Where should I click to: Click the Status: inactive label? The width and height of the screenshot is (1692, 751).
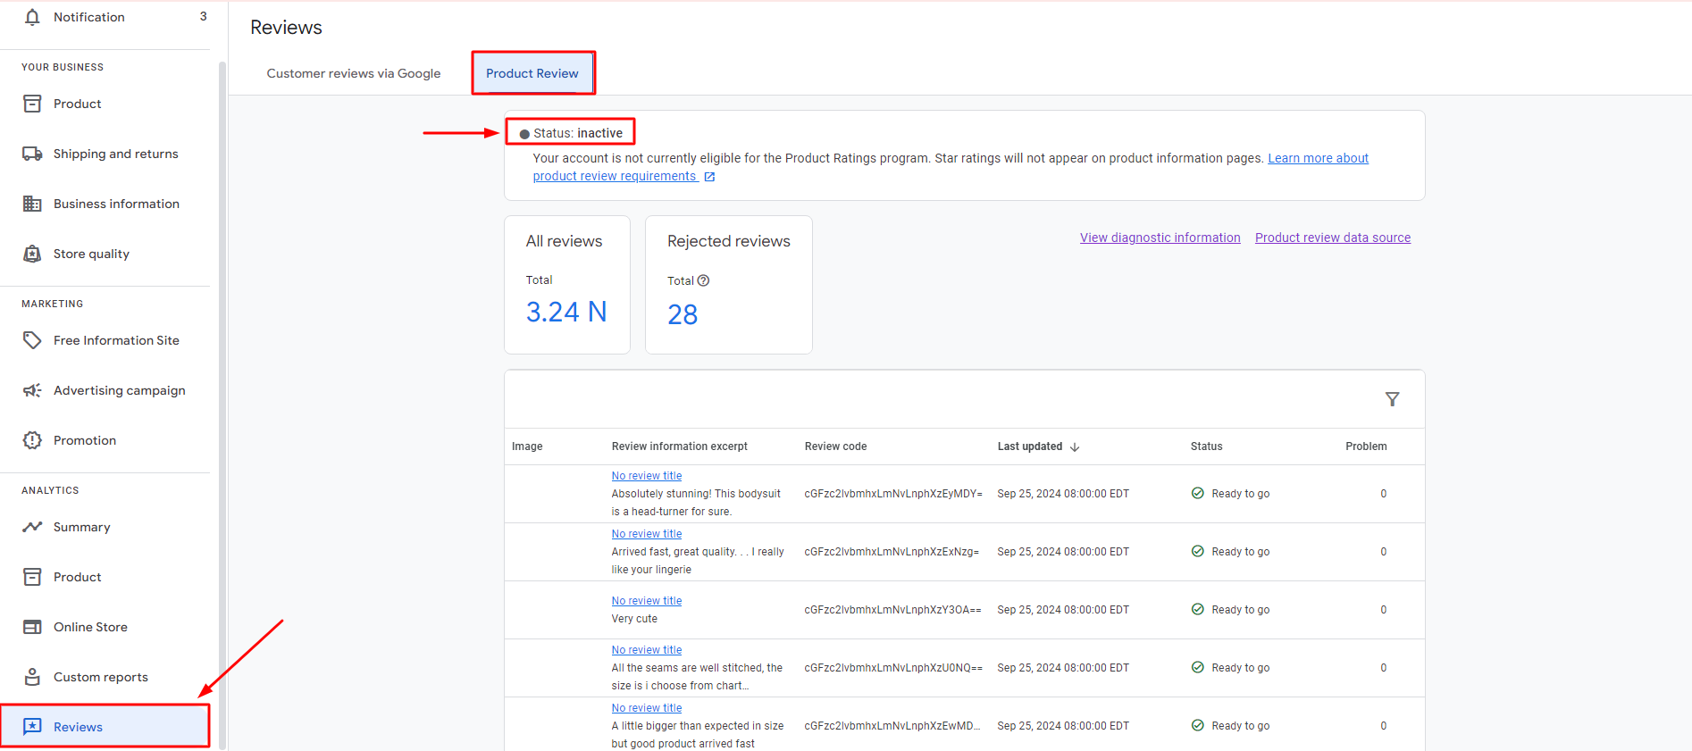[x=578, y=133]
